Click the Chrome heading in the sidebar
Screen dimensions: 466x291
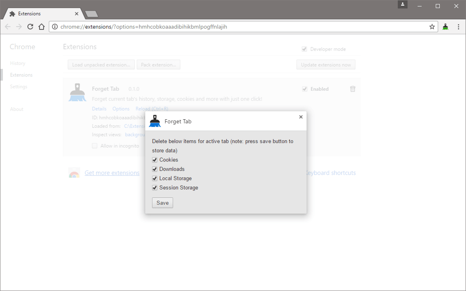coord(23,47)
